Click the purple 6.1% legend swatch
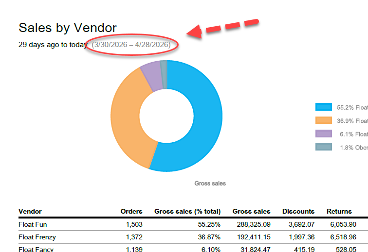This screenshot has width=368, height=252. (324, 134)
